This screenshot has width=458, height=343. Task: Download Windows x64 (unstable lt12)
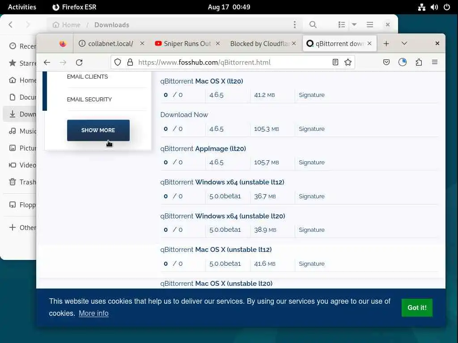pyautogui.click(x=222, y=182)
